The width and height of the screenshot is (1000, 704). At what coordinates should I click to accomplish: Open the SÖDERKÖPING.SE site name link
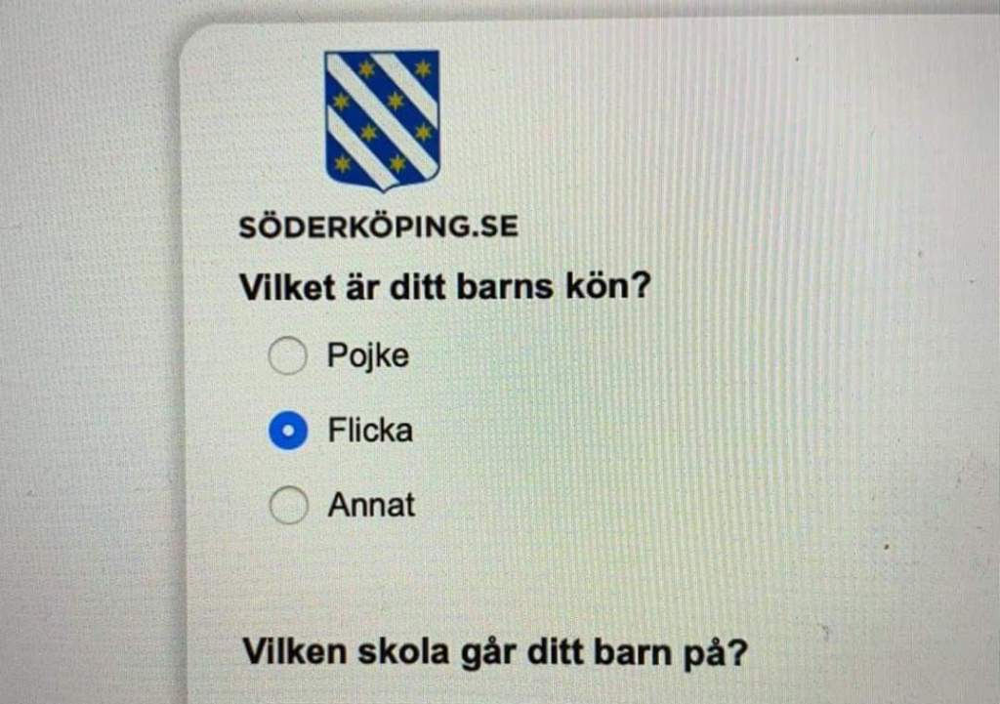coord(378,227)
